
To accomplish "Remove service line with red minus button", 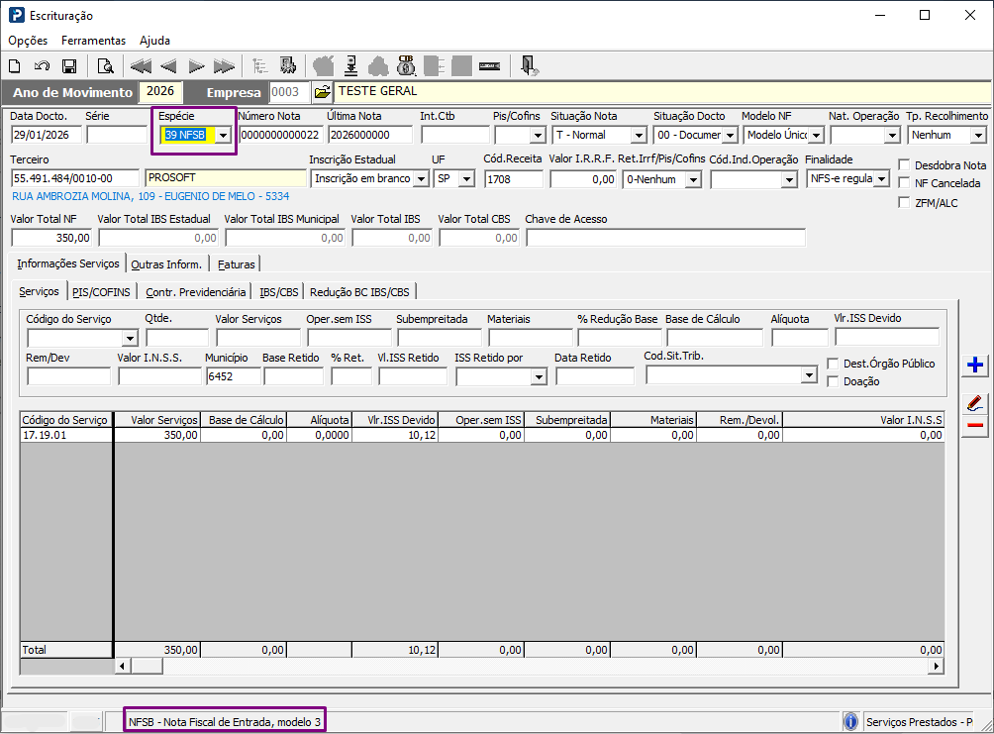I will tap(975, 425).
